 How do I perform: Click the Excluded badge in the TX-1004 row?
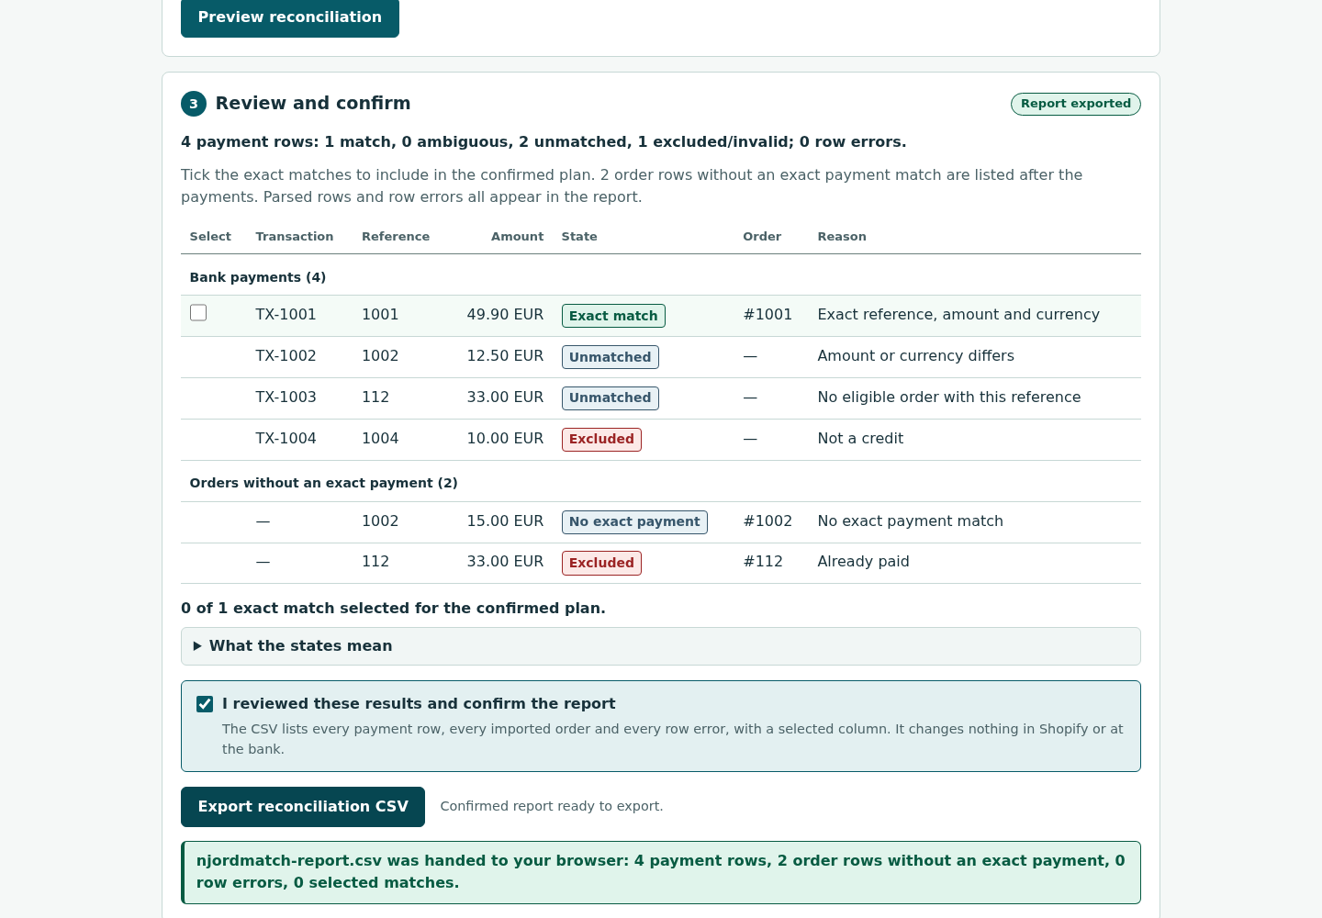[601, 440]
